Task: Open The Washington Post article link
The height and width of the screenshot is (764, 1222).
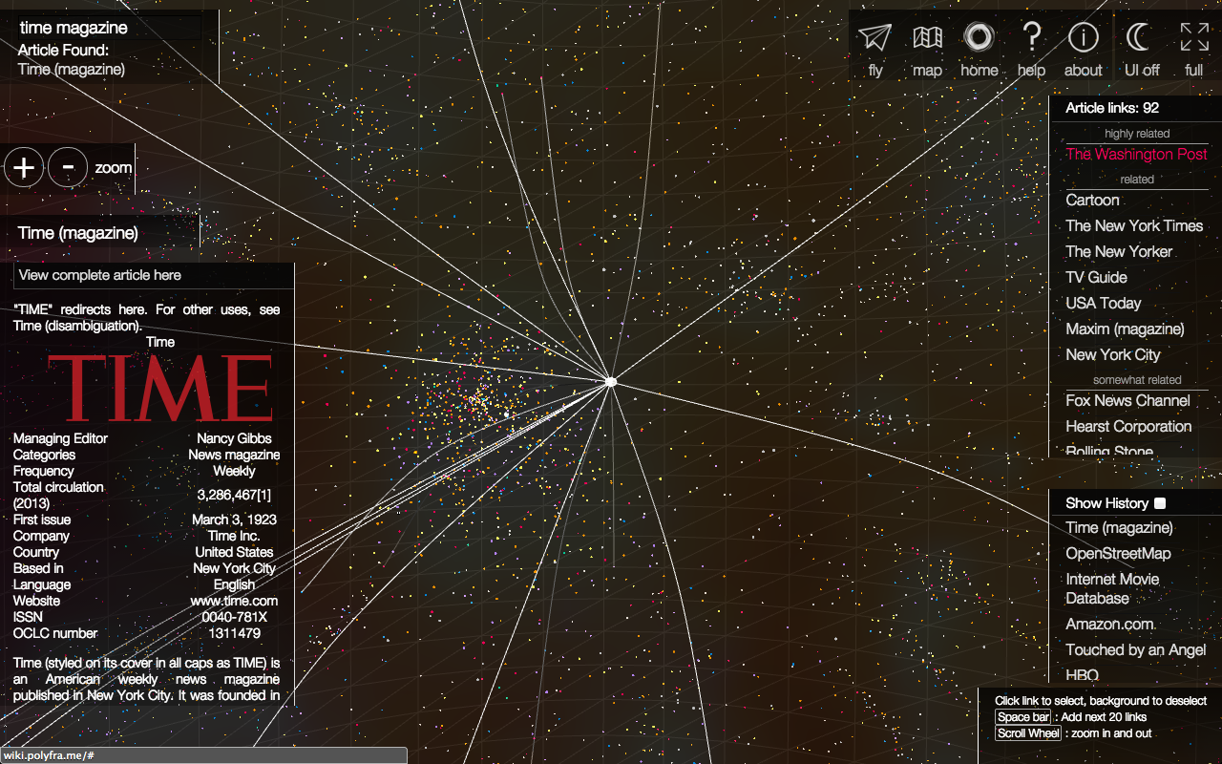Action: (x=1137, y=155)
